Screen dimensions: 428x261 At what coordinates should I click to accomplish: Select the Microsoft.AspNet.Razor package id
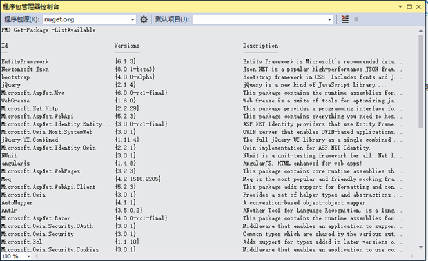point(35,218)
